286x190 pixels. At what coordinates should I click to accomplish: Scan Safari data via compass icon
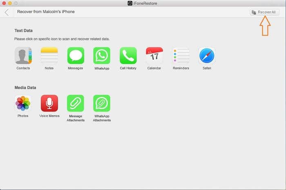click(x=207, y=56)
